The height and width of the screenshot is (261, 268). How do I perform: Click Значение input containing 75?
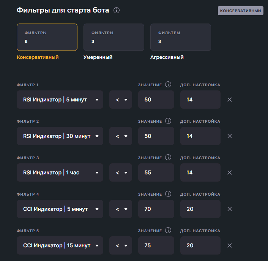click(156, 245)
